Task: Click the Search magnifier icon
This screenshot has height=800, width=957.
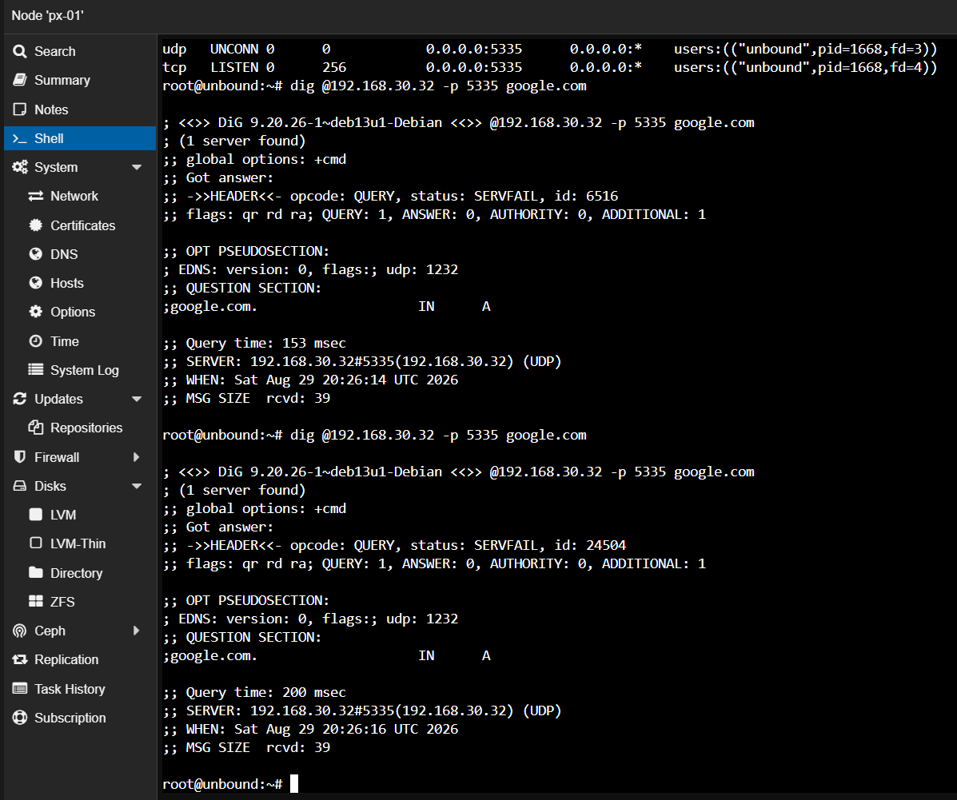Action: coord(19,51)
